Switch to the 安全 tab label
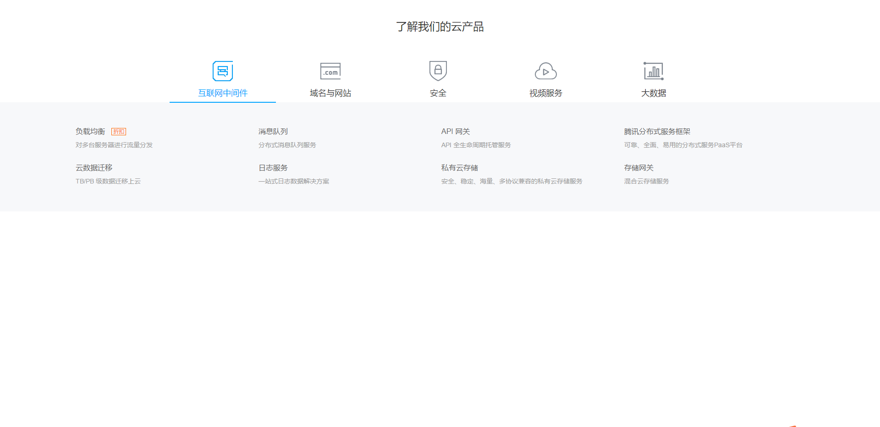 (438, 93)
